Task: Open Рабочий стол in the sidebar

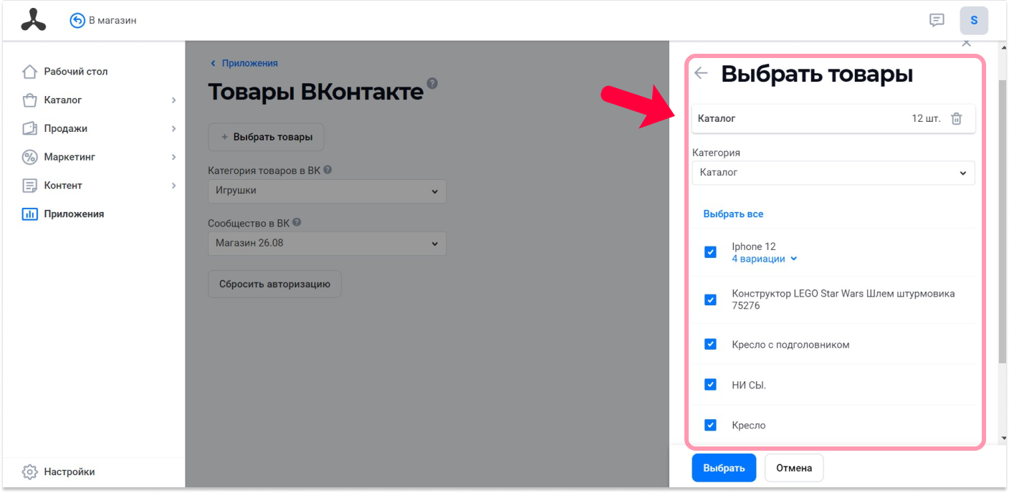Action: click(76, 72)
